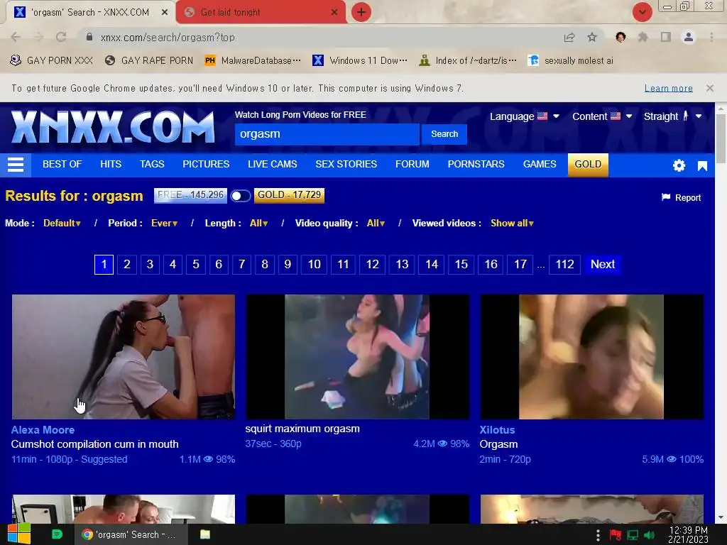This screenshot has width=727, height=545.
Task: Open a new tab with the plus button
Action: pos(361,12)
